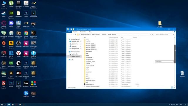Open the Вид ribbon tab
This screenshot has height=106, width=188.
[90, 32]
